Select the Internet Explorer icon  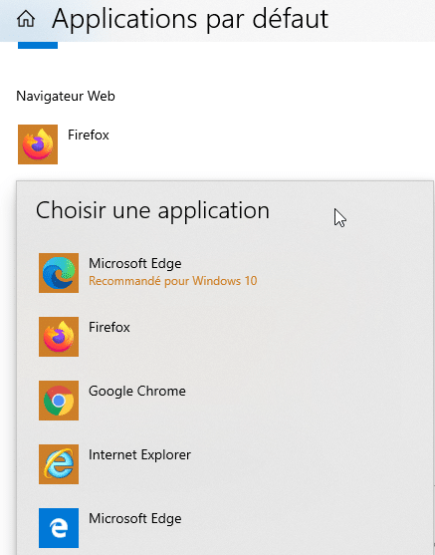pyautogui.click(x=59, y=464)
